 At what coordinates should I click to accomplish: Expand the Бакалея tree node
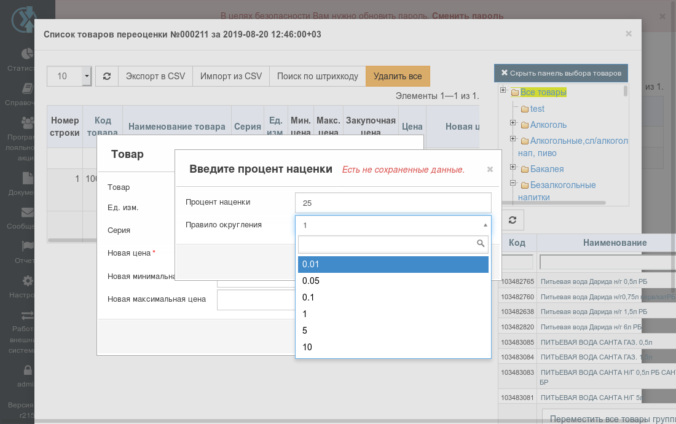click(513, 167)
